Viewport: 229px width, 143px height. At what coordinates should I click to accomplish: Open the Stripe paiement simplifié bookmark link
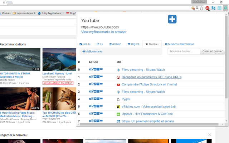[148, 121]
